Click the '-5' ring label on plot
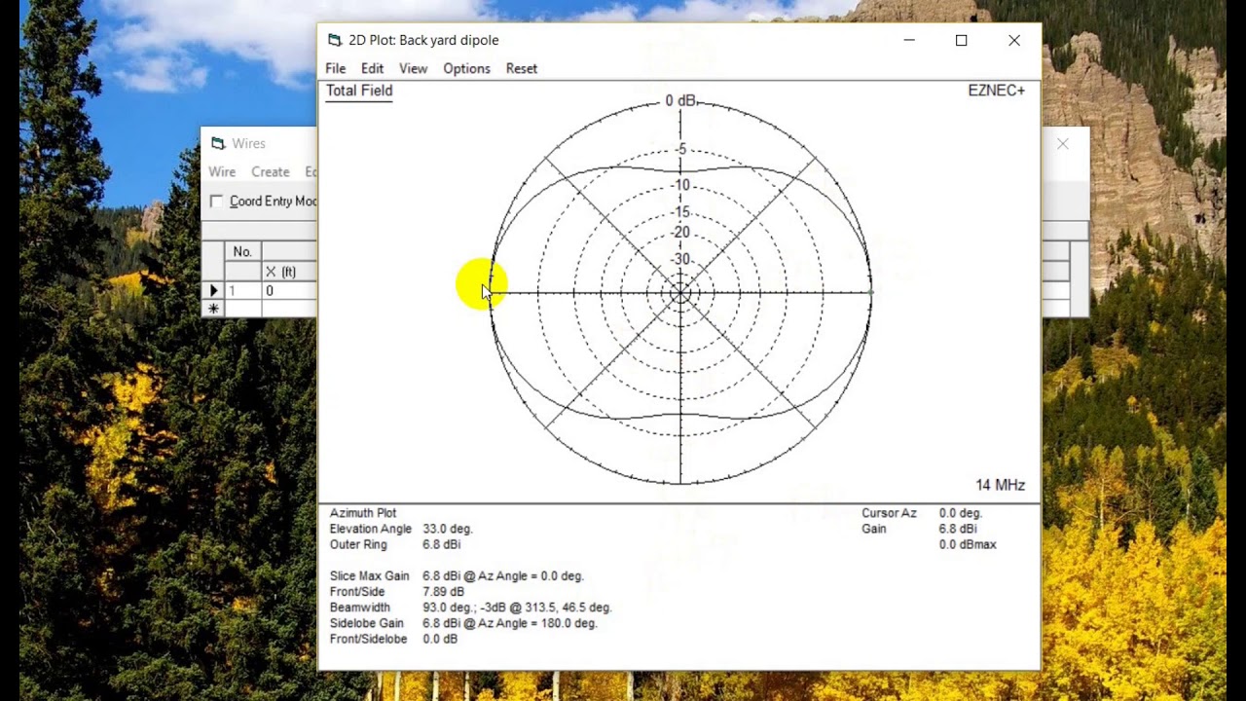This screenshot has width=1246, height=701. tap(680, 149)
